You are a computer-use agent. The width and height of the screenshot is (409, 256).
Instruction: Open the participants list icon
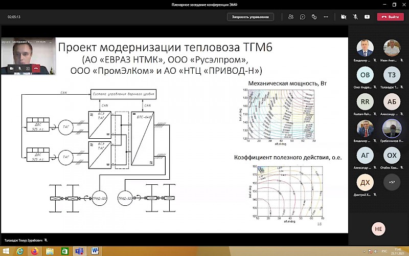[291, 17]
